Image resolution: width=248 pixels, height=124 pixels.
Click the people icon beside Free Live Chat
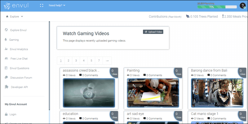coord(6,58)
